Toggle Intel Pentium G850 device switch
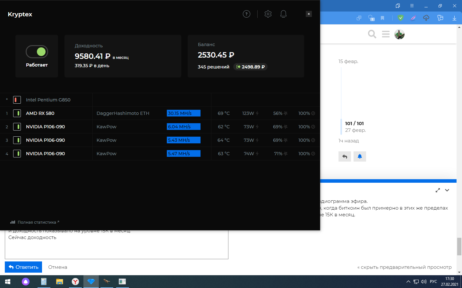This screenshot has width=462, height=288. pos(17,100)
